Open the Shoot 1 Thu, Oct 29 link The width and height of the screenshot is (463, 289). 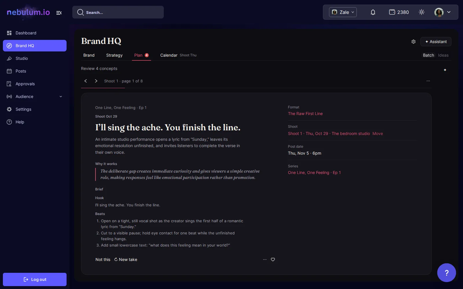[x=329, y=134]
